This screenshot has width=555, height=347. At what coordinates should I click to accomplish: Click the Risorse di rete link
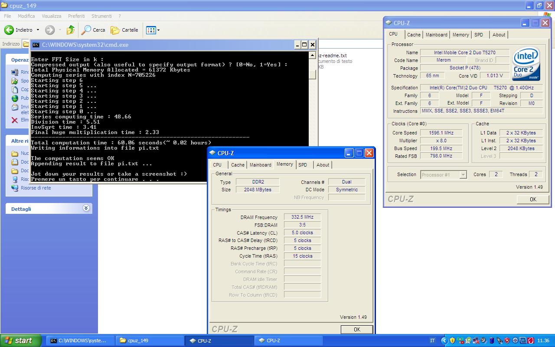[36, 188]
